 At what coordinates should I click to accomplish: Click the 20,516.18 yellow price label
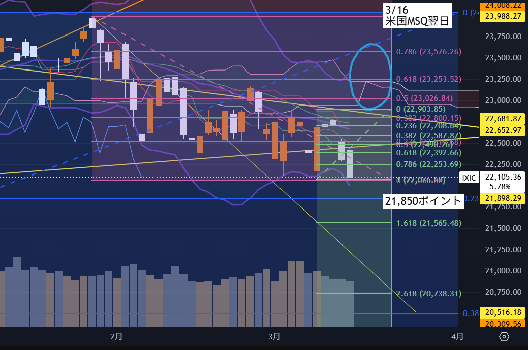click(x=503, y=312)
